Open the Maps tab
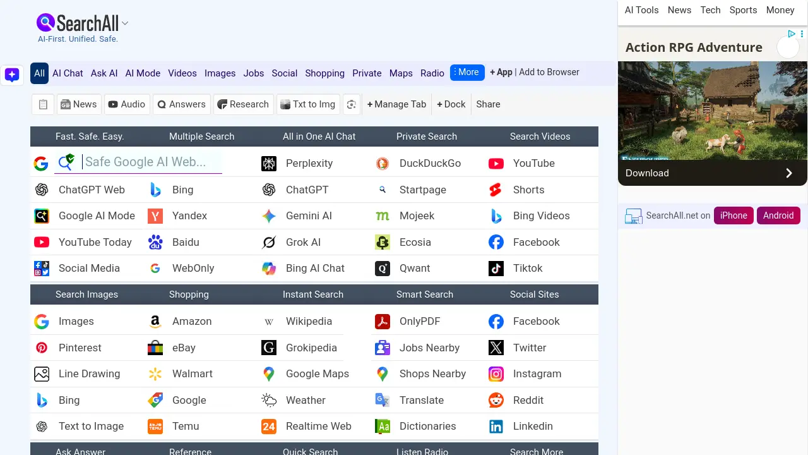This screenshot has width=808, height=455. tap(401, 73)
